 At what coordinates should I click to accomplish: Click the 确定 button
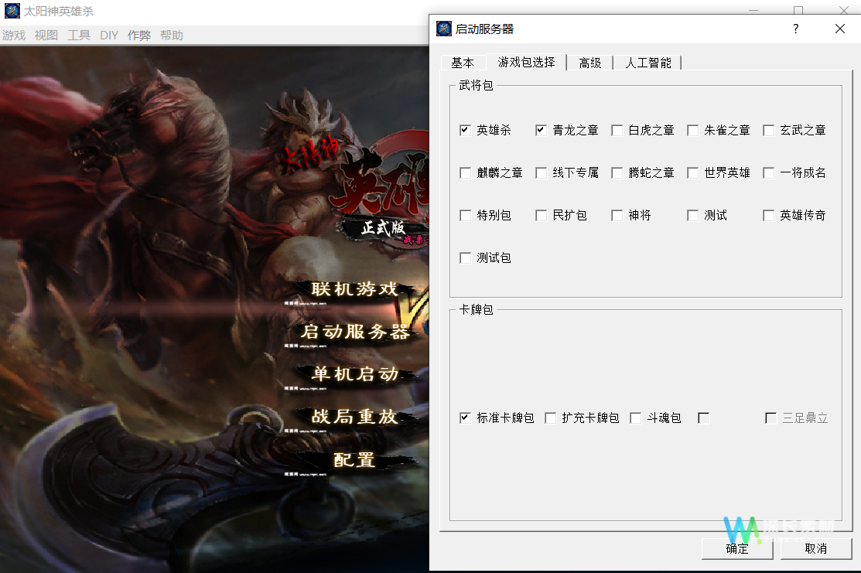coord(737,549)
